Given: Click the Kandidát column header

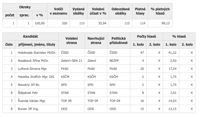Looking at the screenshot, I should coord(30,37).
